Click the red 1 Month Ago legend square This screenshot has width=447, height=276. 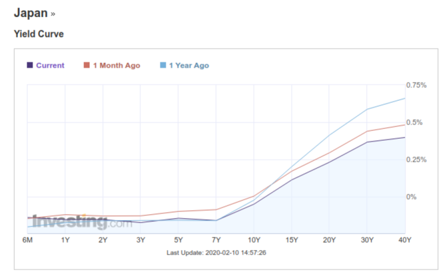87,65
